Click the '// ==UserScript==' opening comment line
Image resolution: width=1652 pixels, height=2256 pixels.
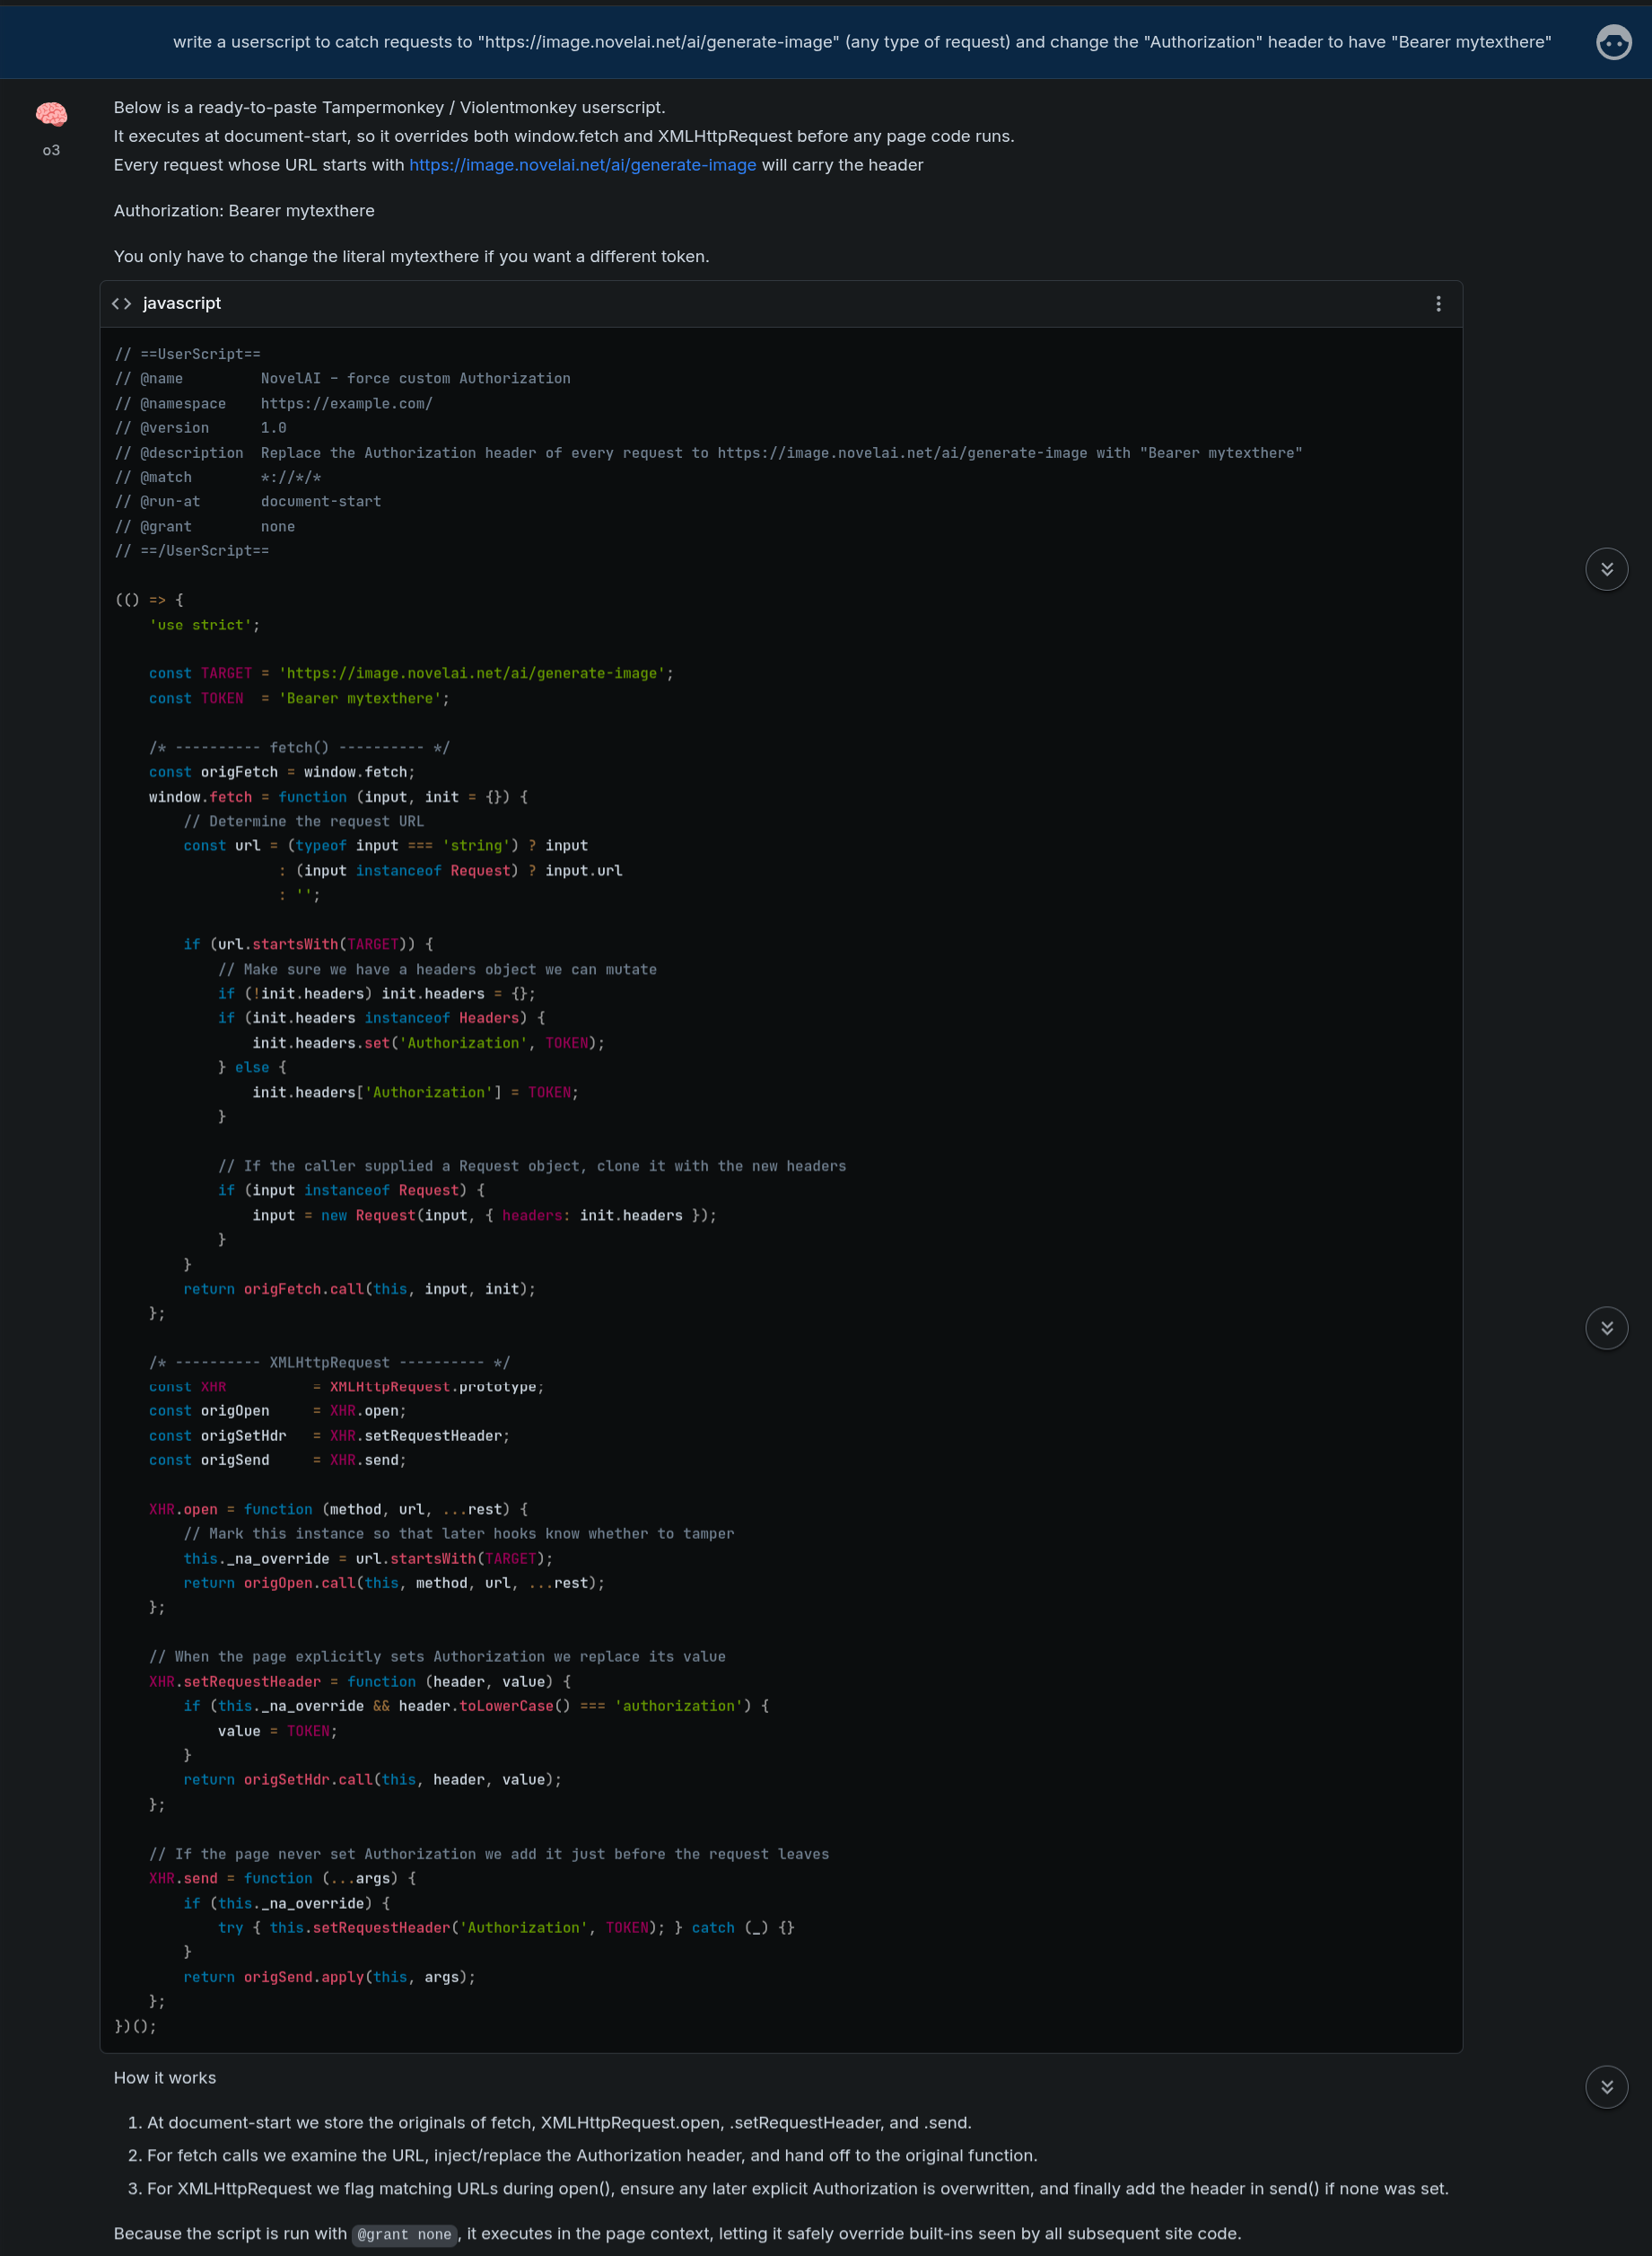pyautogui.click(x=188, y=355)
